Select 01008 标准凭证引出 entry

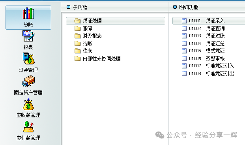(x=208, y=73)
